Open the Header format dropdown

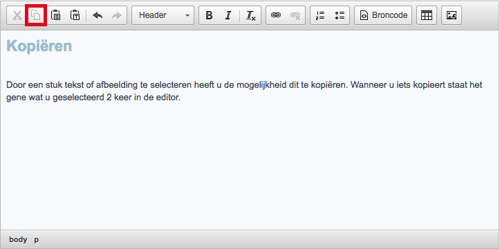point(163,15)
